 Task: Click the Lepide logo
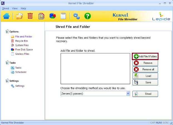[161, 17]
